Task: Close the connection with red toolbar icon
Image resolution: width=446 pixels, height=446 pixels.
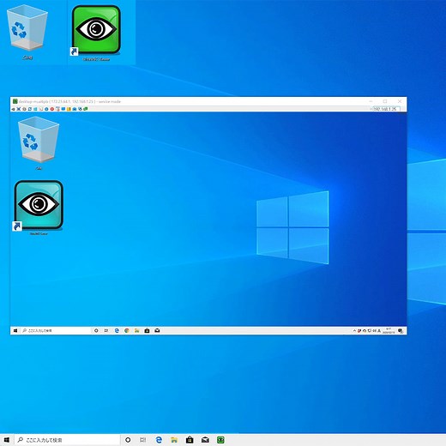Action: click(x=52, y=109)
